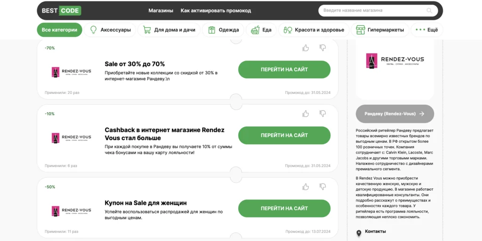Open the Магазины menu item
The height and width of the screenshot is (241, 482).
coord(161,10)
